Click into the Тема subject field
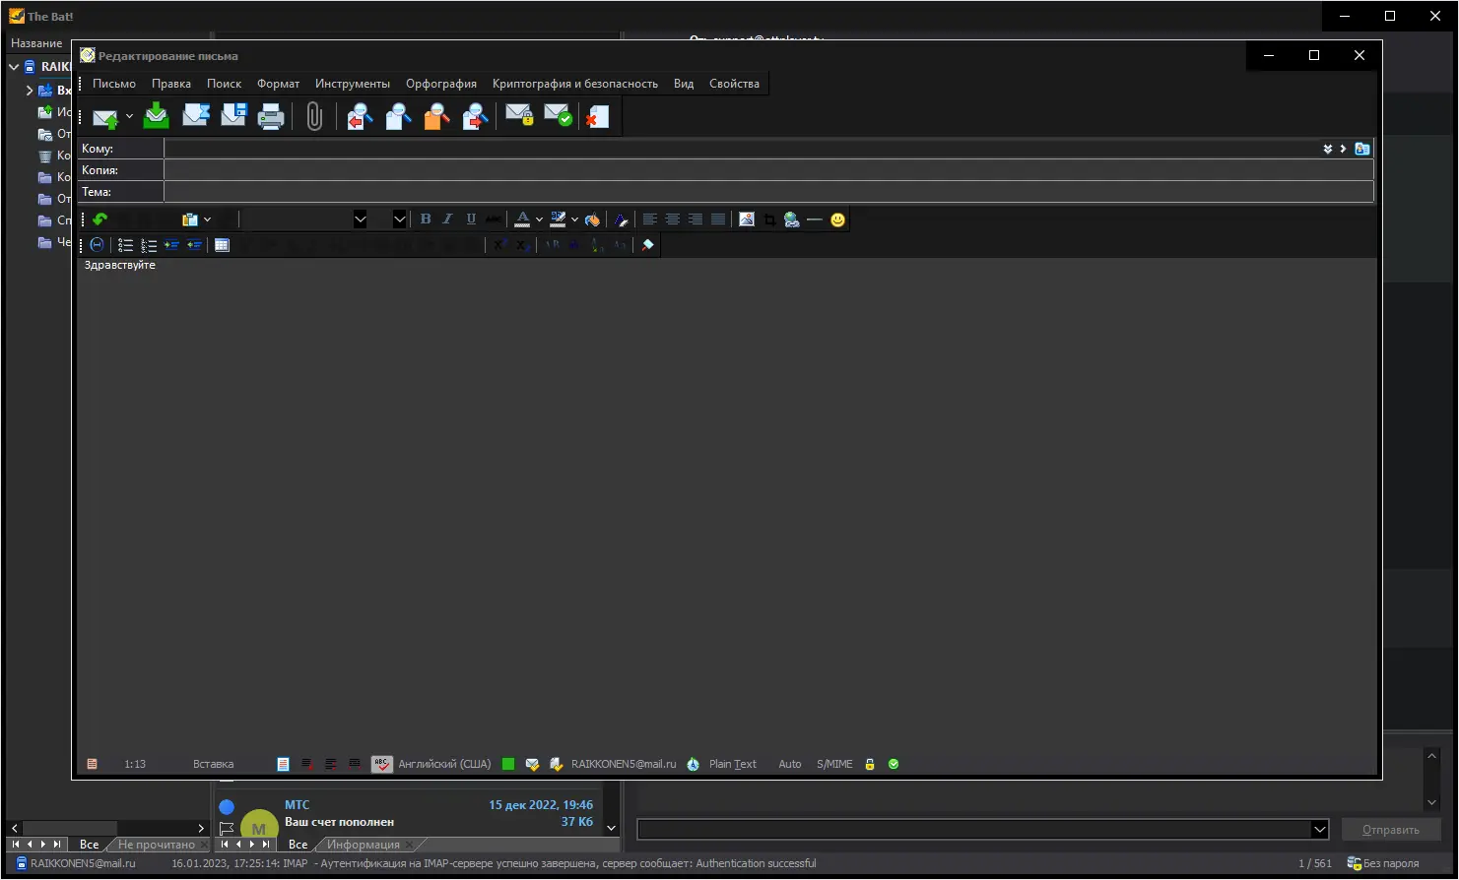The image size is (1459, 880). [x=768, y=192]
